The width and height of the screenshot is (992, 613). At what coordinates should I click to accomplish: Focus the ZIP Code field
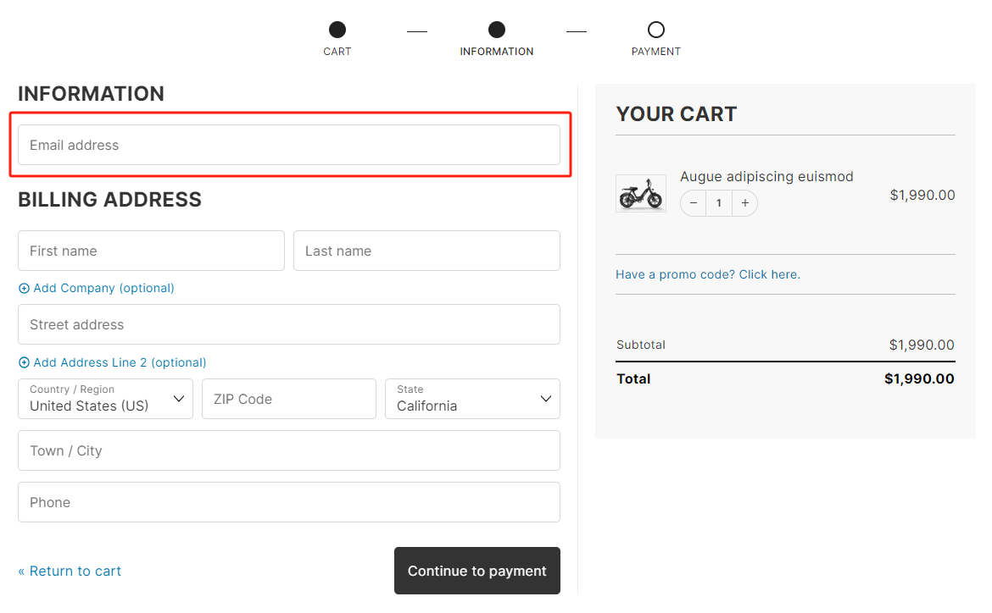click(289, 399)
